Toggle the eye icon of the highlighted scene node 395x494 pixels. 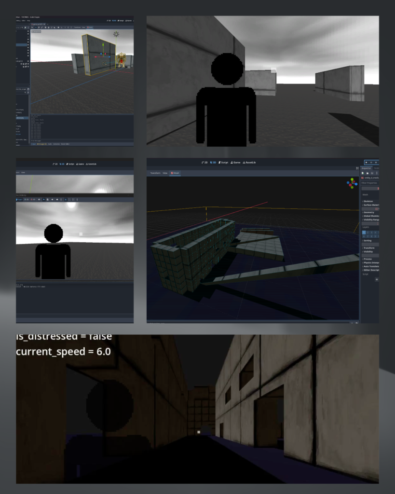(x=28, y=45)
